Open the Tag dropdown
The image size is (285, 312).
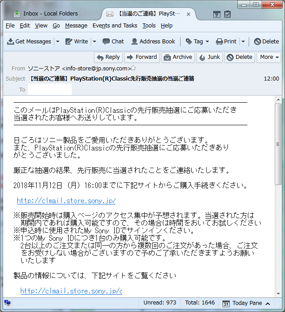(x=197, y=42)
